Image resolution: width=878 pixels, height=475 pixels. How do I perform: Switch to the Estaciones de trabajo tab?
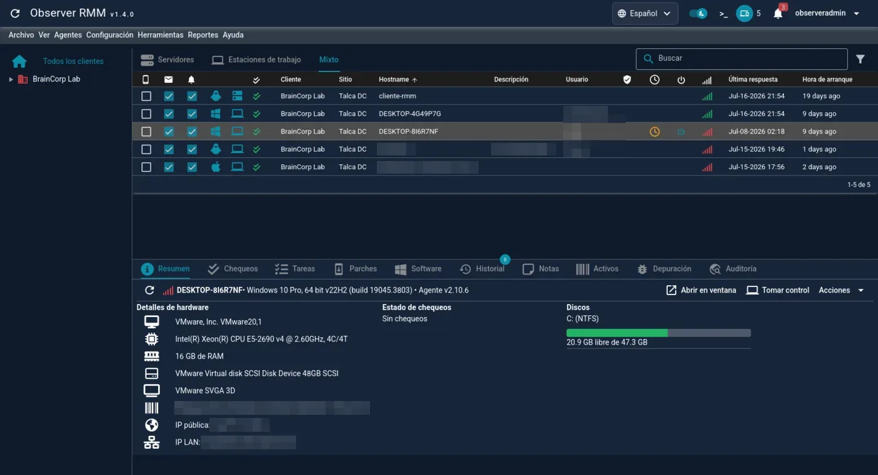[x=256, y=60]
